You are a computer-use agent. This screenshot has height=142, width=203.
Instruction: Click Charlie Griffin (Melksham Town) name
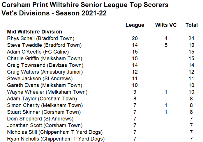pos(45,58)
